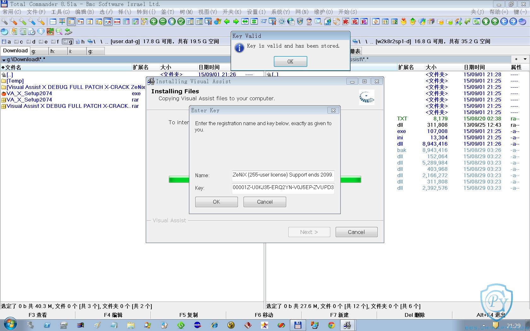Open the 视图(V) menu

(x=208, y=12)
